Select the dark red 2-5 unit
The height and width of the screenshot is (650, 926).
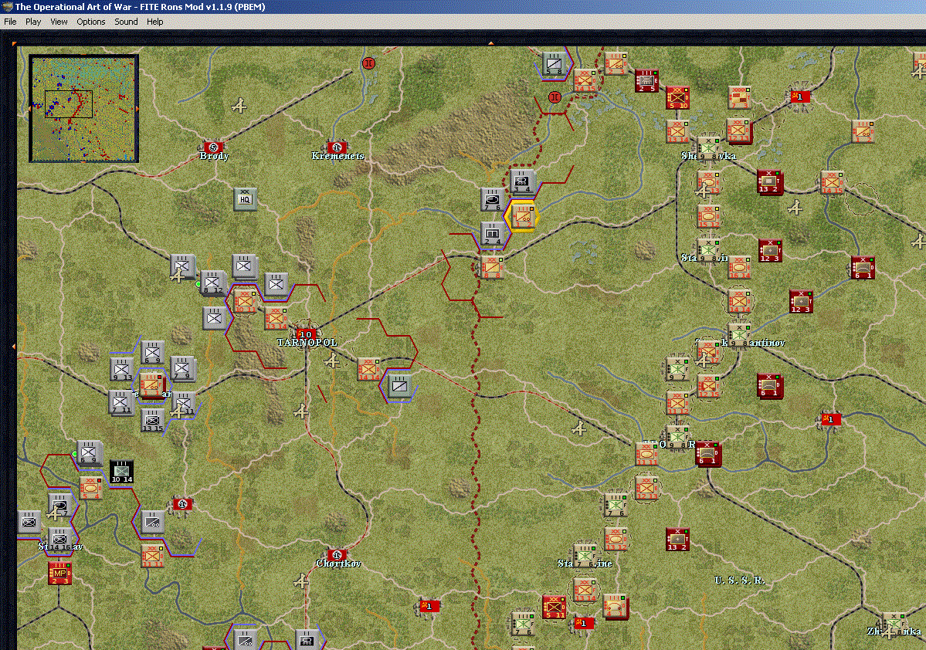click(646, 81)
